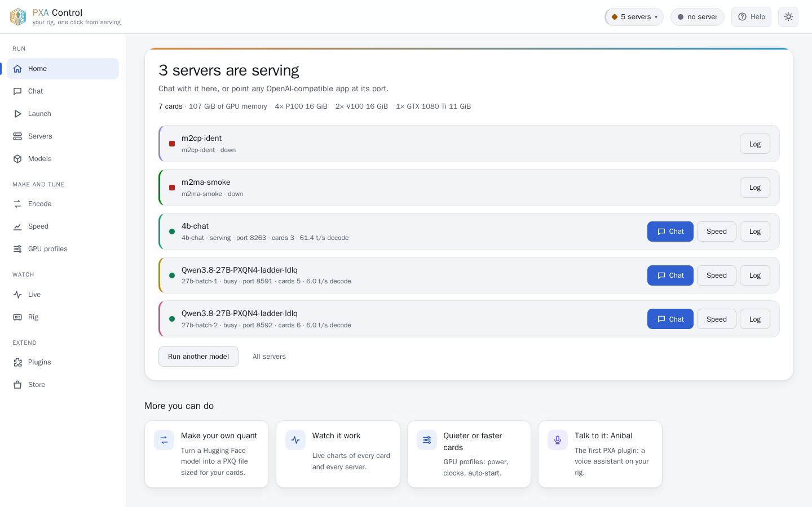812x507 pixels.
Task: Click the red status square of m2cp-ident
Action: click(172, 144)
